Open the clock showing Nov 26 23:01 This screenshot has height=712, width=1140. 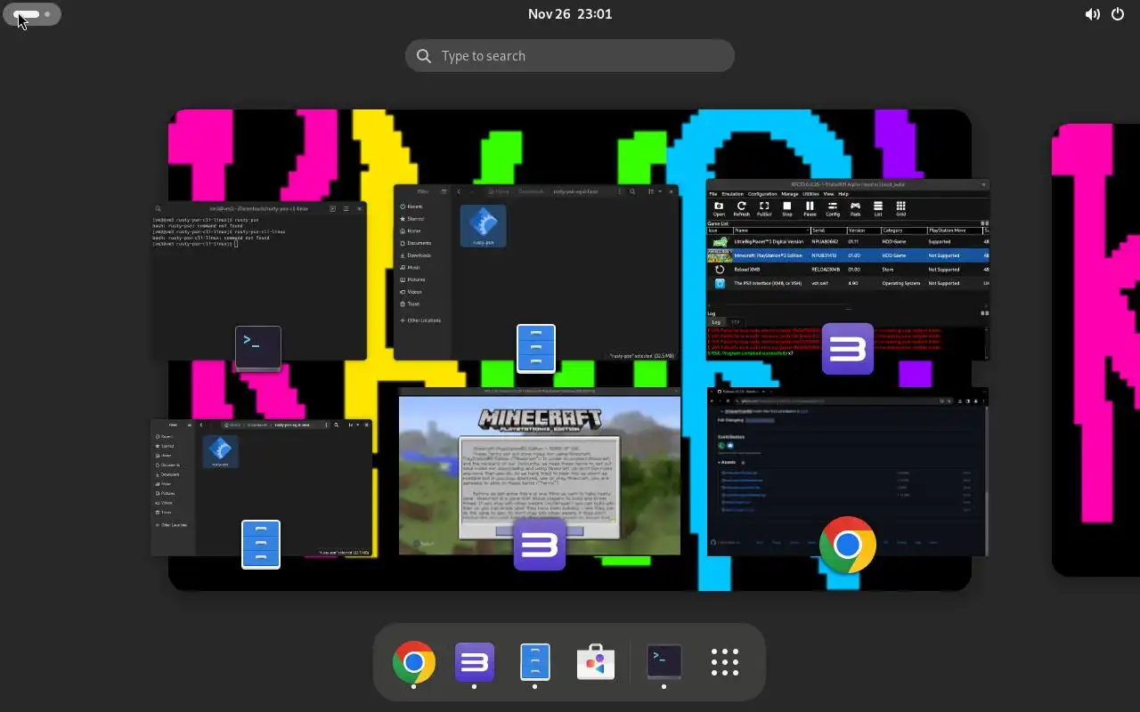pos(570,14)
